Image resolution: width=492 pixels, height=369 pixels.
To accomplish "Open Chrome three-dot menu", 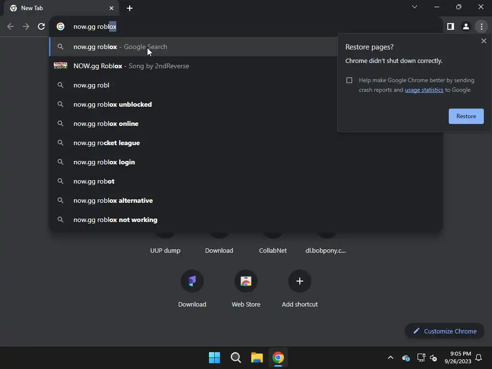I will tap(481, 27).
